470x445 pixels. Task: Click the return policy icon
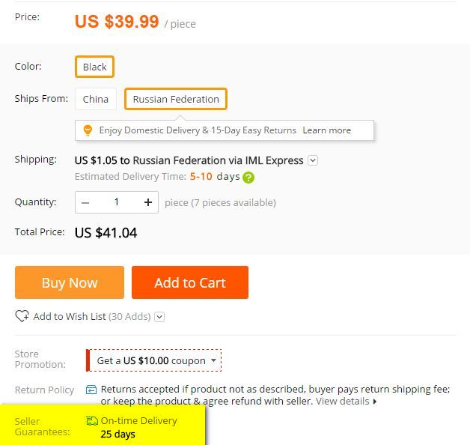[91, 390]
